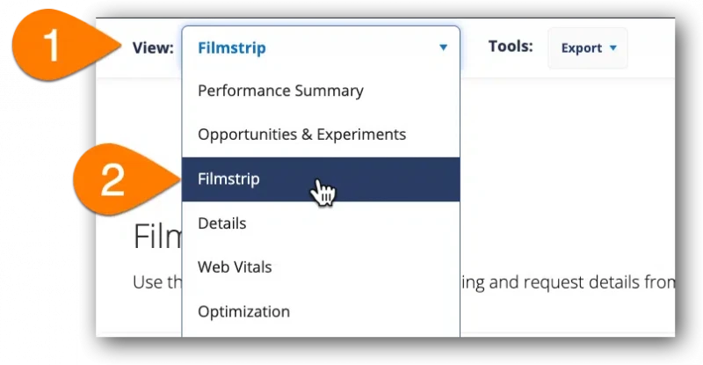Open the Export tools dropdown
The height and width of the screenshot is (365, 703).
tap(588, 48)
